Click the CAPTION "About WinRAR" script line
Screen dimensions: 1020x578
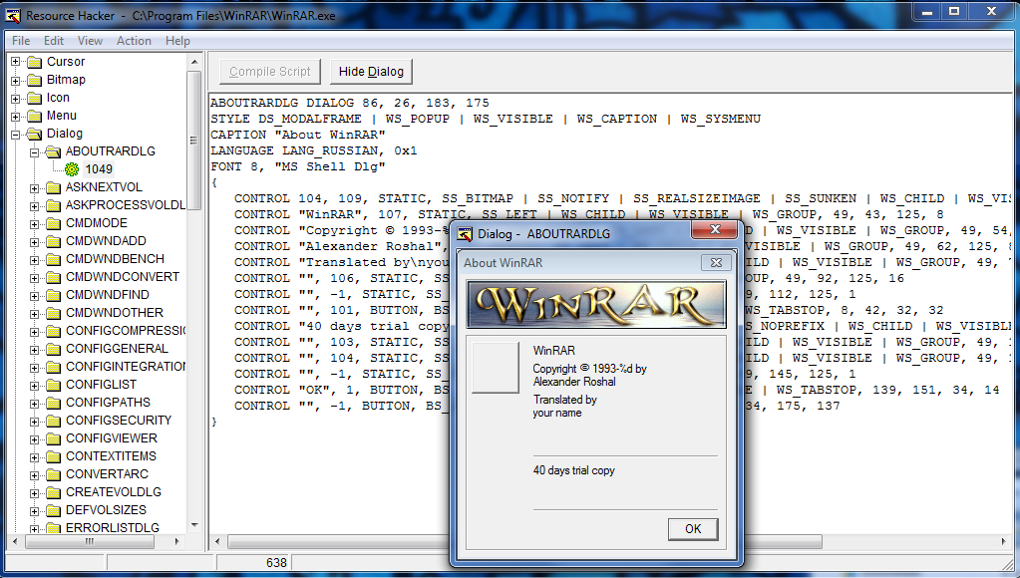[x=298, y=135]
